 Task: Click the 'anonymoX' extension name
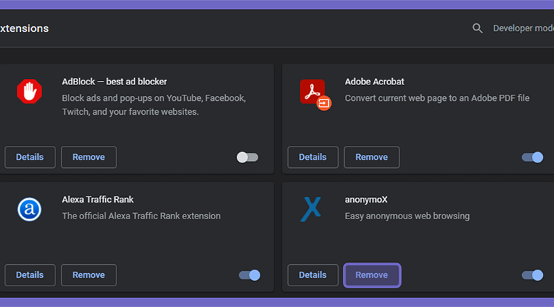pos(366,199)
